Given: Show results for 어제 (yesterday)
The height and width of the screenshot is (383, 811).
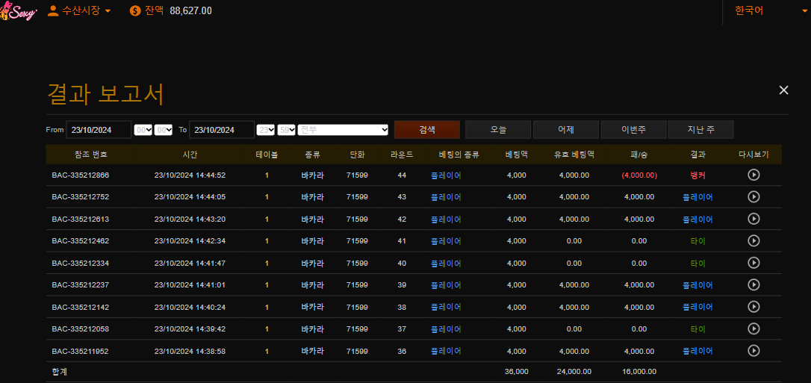Looking at the screenshot, I should point(565,130).
